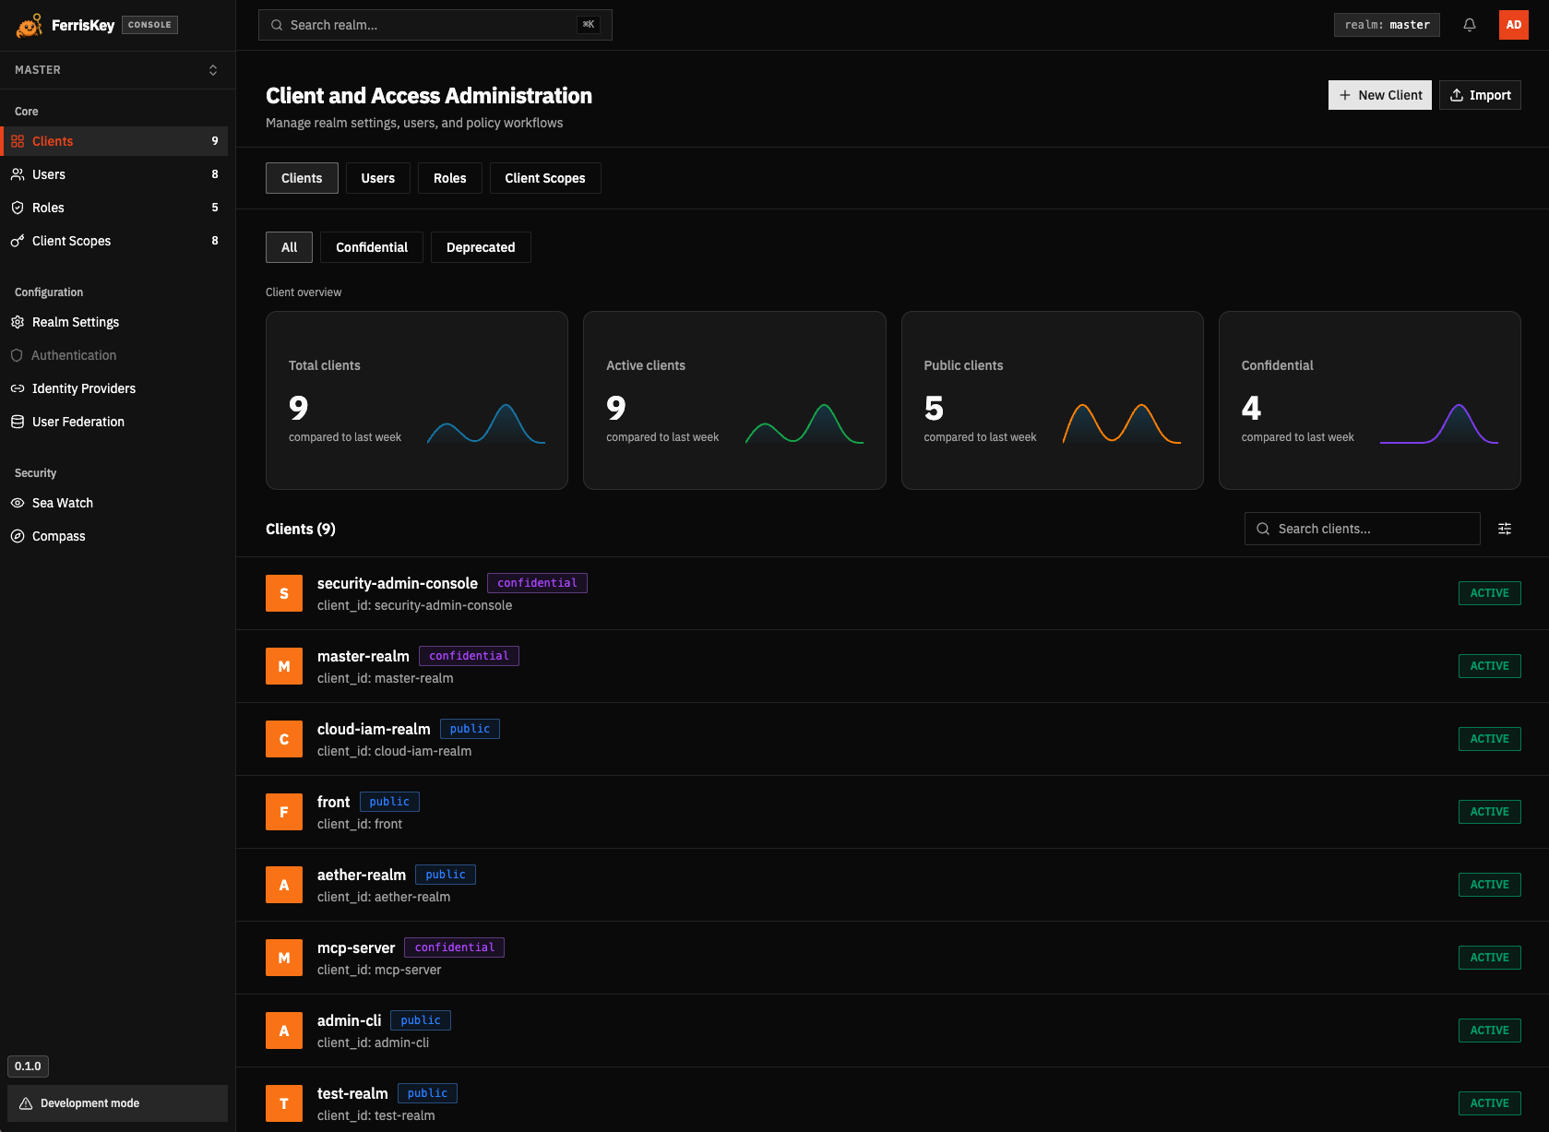Click the Search clients input field
The height and width of the screenshot is (1132, 1549).
click(x=1362, y=529)
